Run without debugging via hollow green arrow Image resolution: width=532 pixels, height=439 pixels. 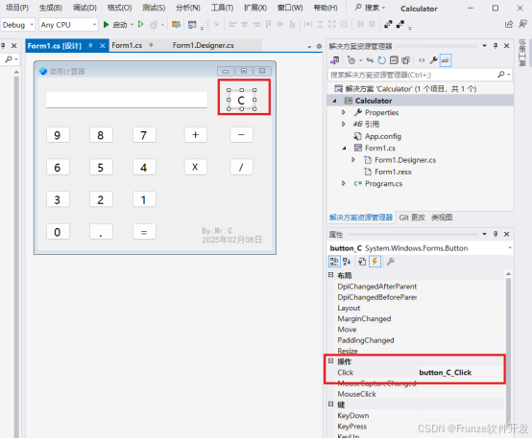[x=141, y=24]
